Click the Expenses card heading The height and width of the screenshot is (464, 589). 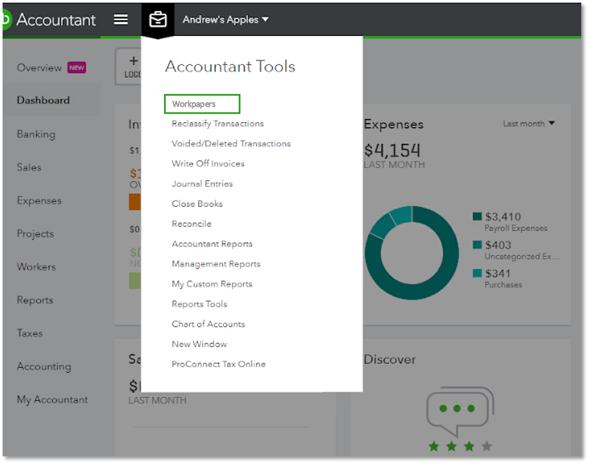[394, 124]
